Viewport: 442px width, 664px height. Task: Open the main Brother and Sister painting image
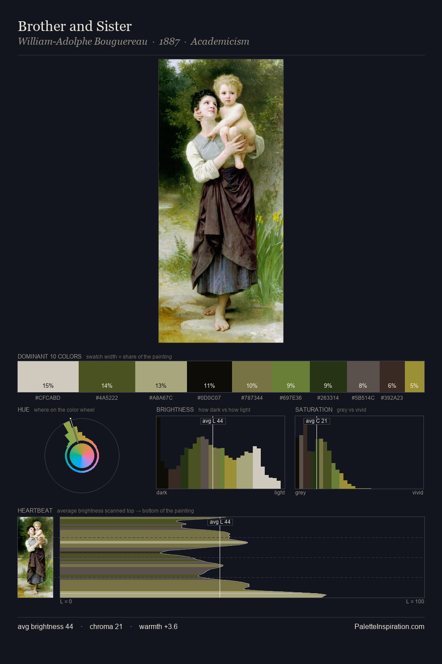coord(221,201)
